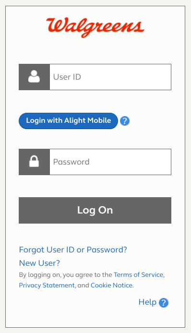The image size is (191, 333).
Task: Focus the Password input field
Action: pyautogui.click(x=110, y=162)
